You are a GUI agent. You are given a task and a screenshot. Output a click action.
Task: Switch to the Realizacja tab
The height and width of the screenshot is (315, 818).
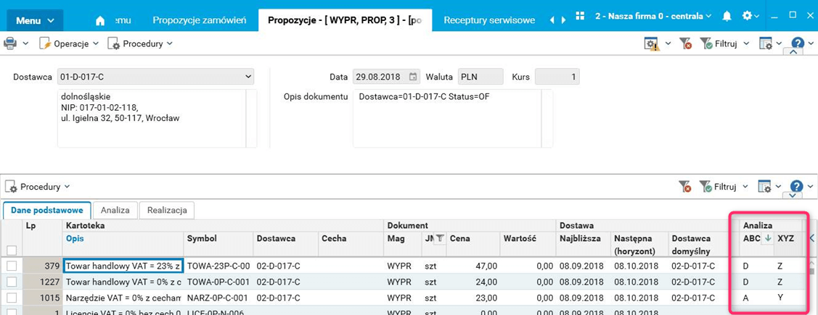tap(167, 210)
